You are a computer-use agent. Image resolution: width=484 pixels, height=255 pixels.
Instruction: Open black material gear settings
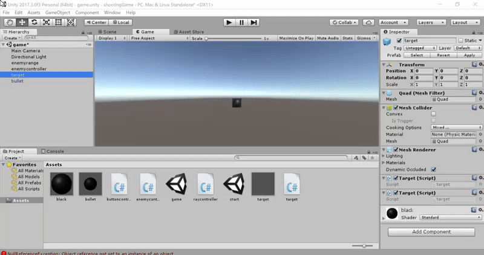pyautogui.click(x=480, y=210)
